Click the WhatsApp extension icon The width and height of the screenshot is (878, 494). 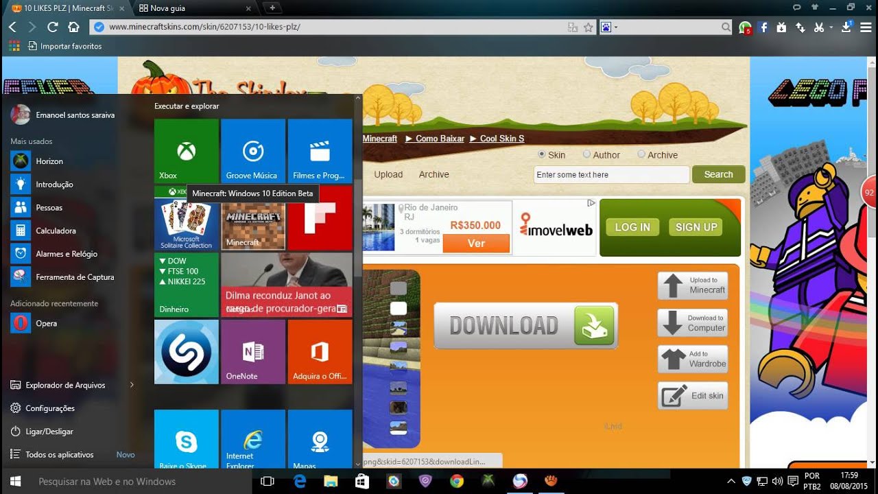[x=745, y=27]
